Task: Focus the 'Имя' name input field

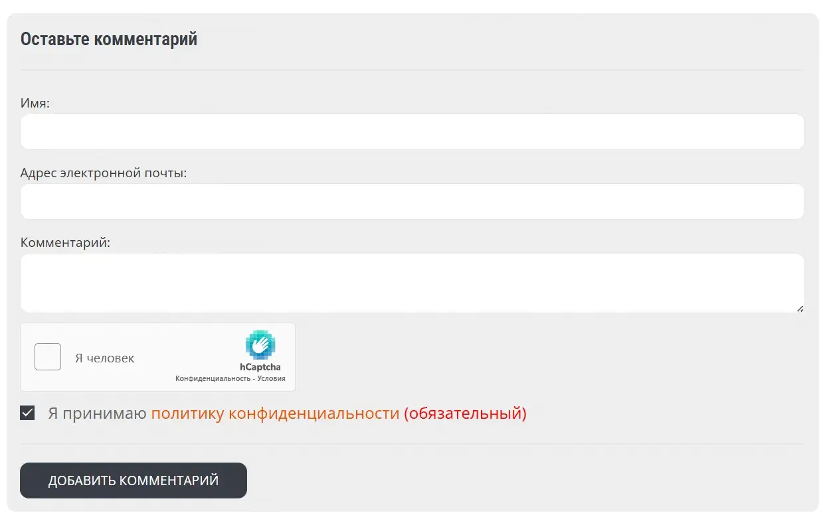Action: tap(412, 131)
